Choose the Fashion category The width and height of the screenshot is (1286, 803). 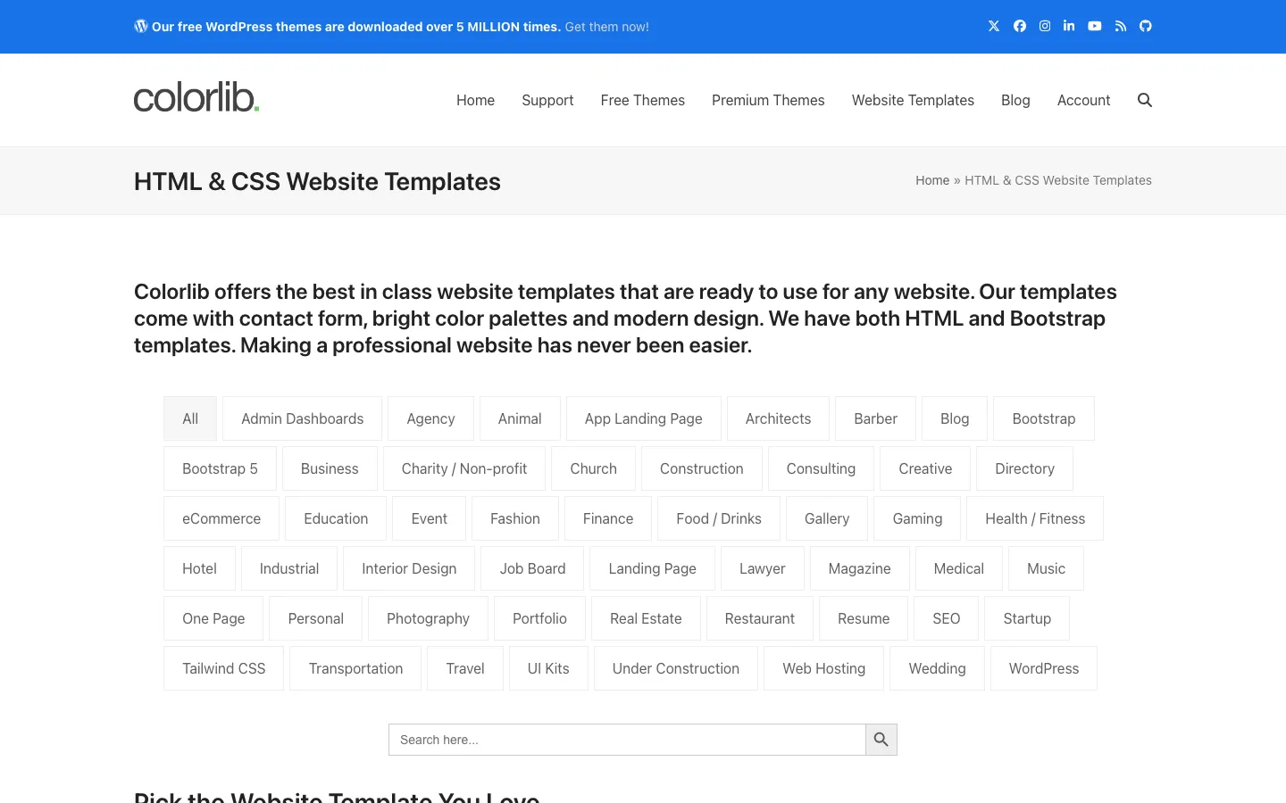click(x=515, y=518)
